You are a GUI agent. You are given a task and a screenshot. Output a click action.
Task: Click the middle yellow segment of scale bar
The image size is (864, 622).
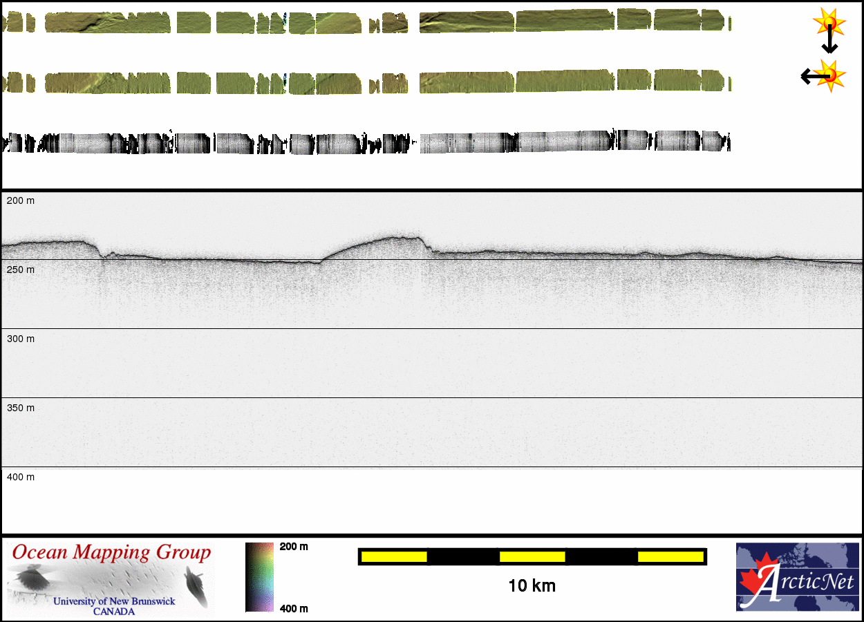(x=532, y=556)
